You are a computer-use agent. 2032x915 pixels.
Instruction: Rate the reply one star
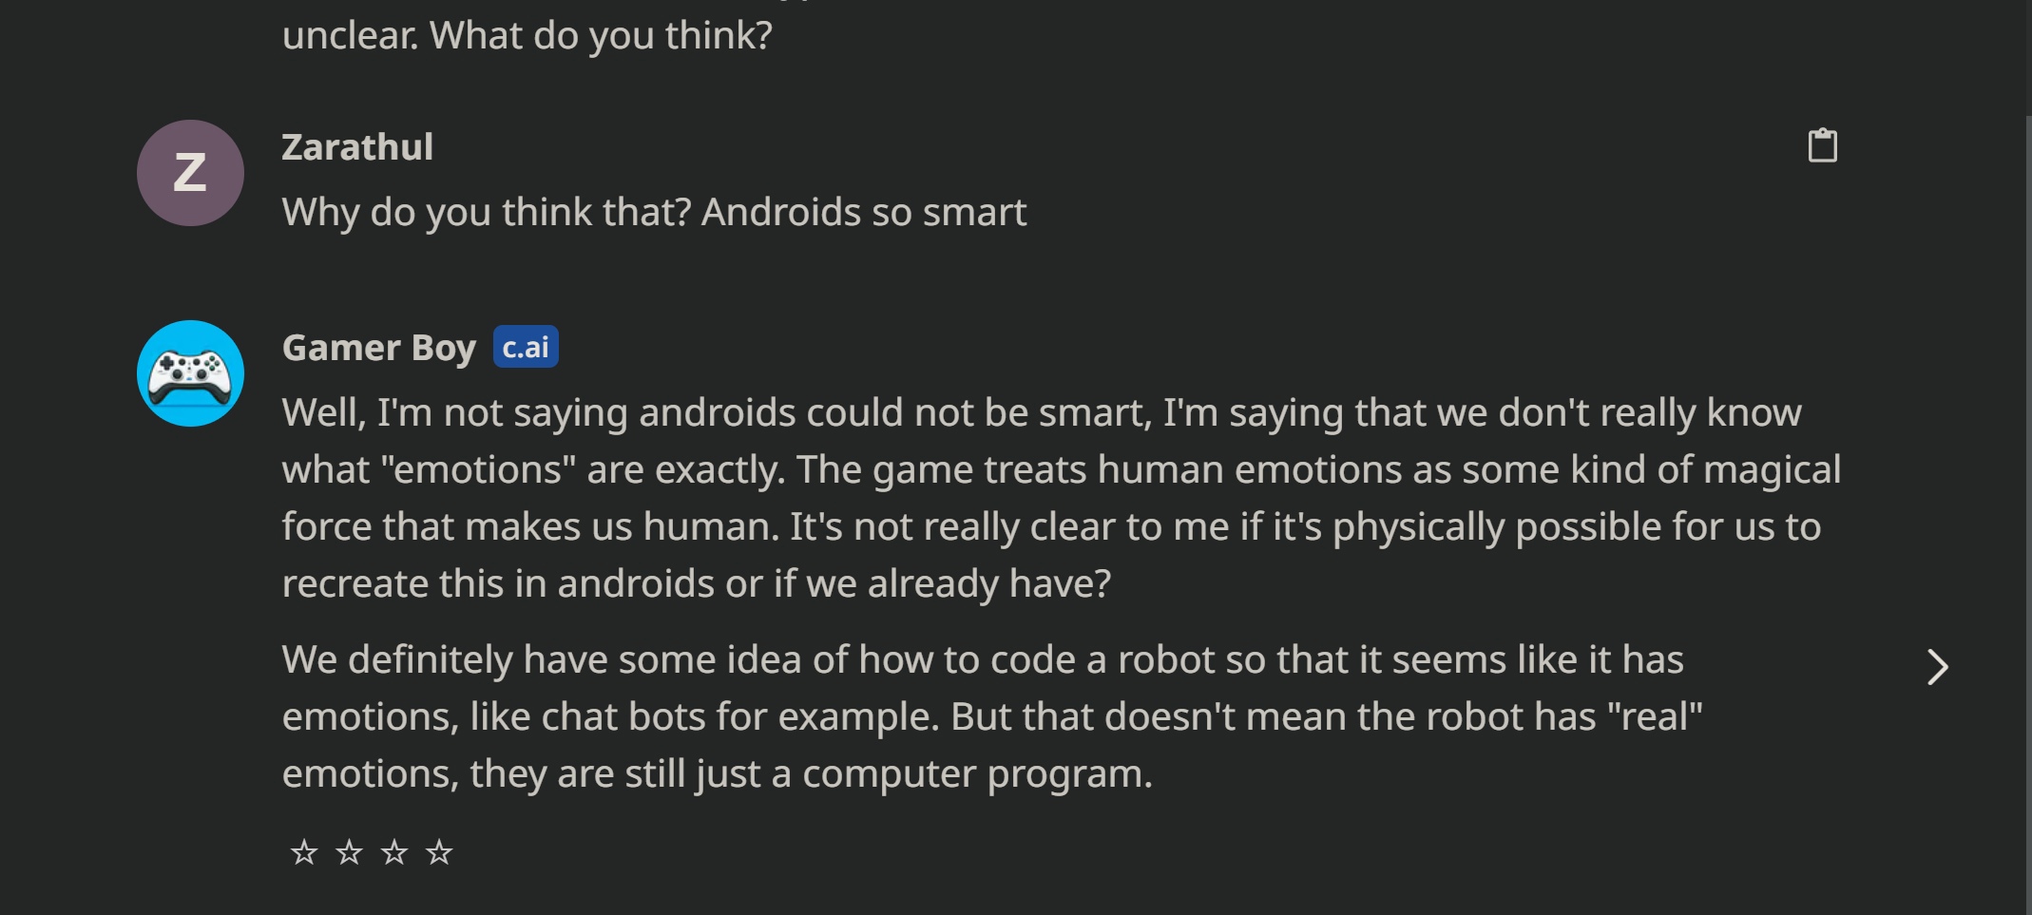tap(304, 852)
